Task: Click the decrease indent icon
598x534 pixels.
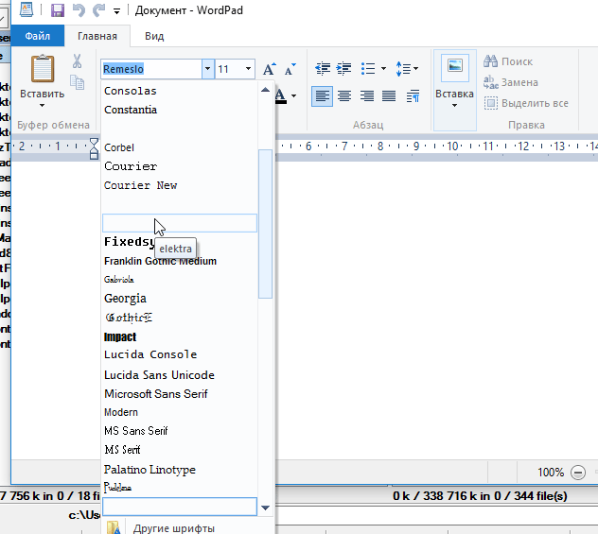Action: pos(323,69)
